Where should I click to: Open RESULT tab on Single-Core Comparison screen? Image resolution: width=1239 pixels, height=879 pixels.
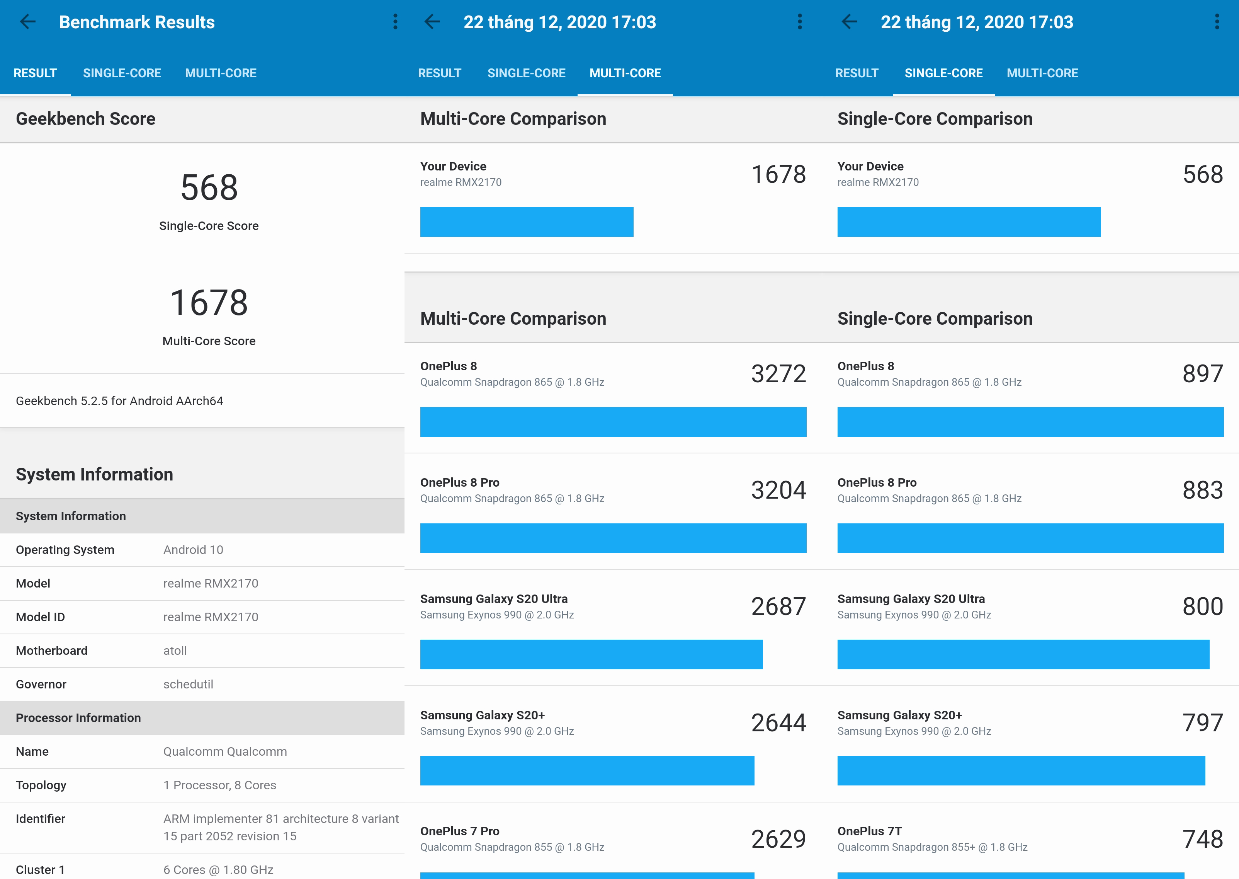click(x=857, y=73)
